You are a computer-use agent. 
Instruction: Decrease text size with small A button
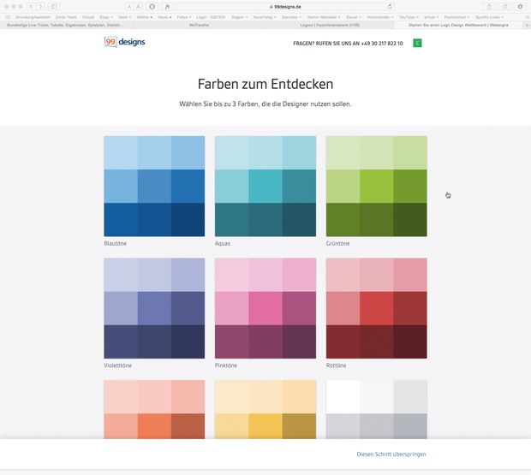pos(129,7)
